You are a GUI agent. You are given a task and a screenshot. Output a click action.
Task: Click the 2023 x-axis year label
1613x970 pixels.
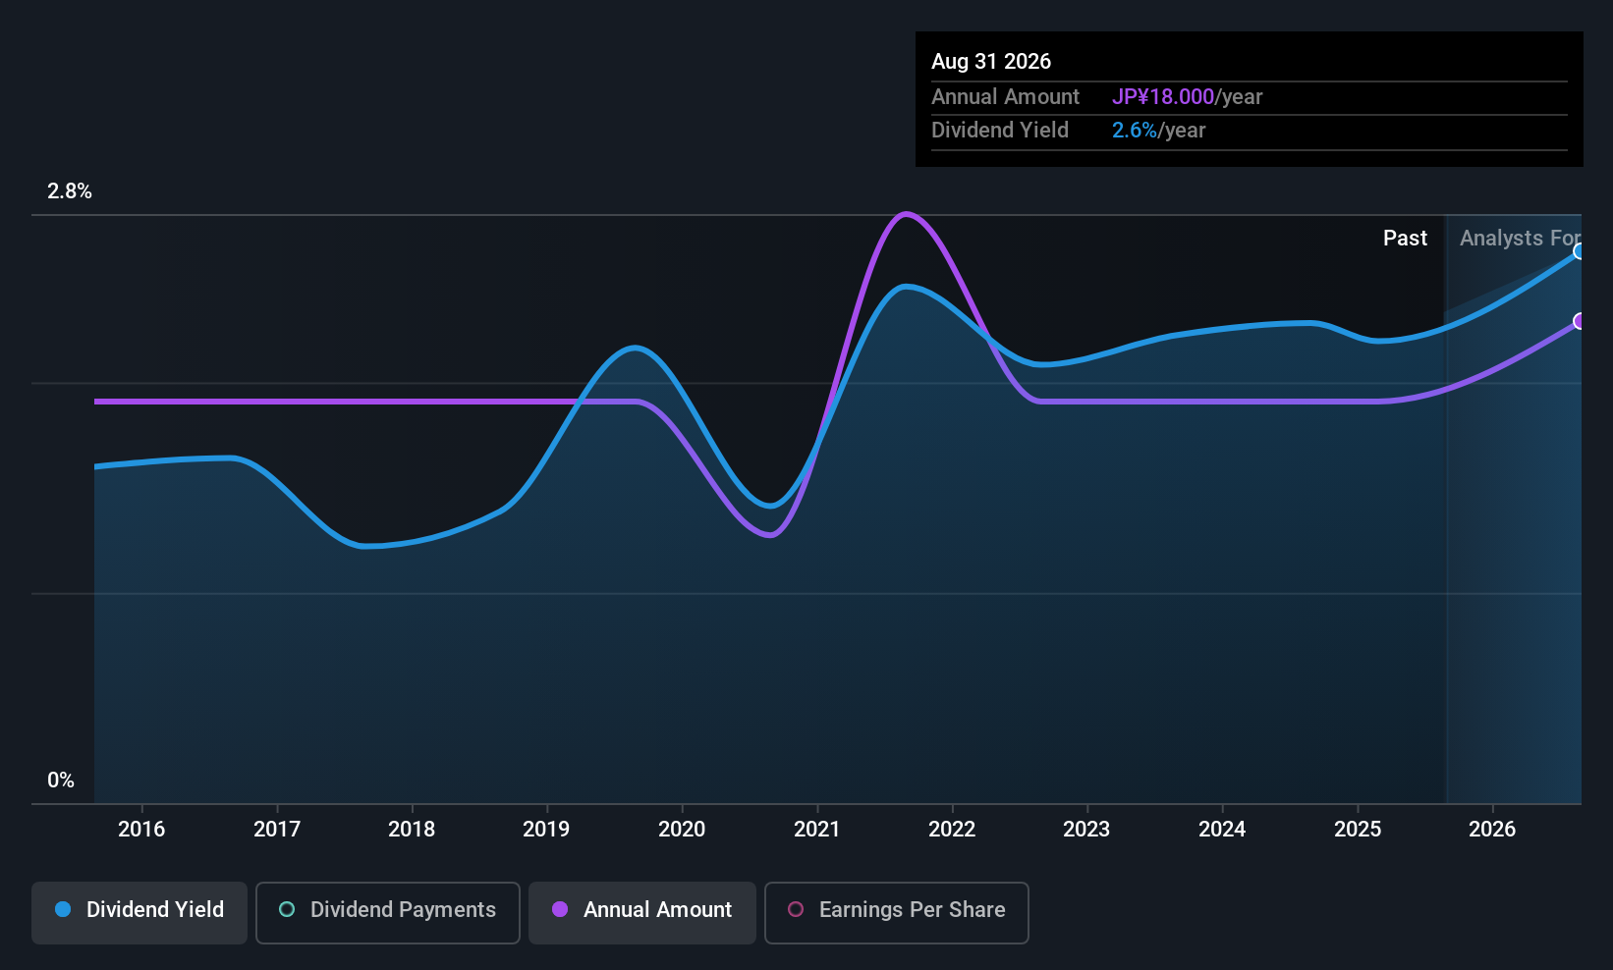1086,829
